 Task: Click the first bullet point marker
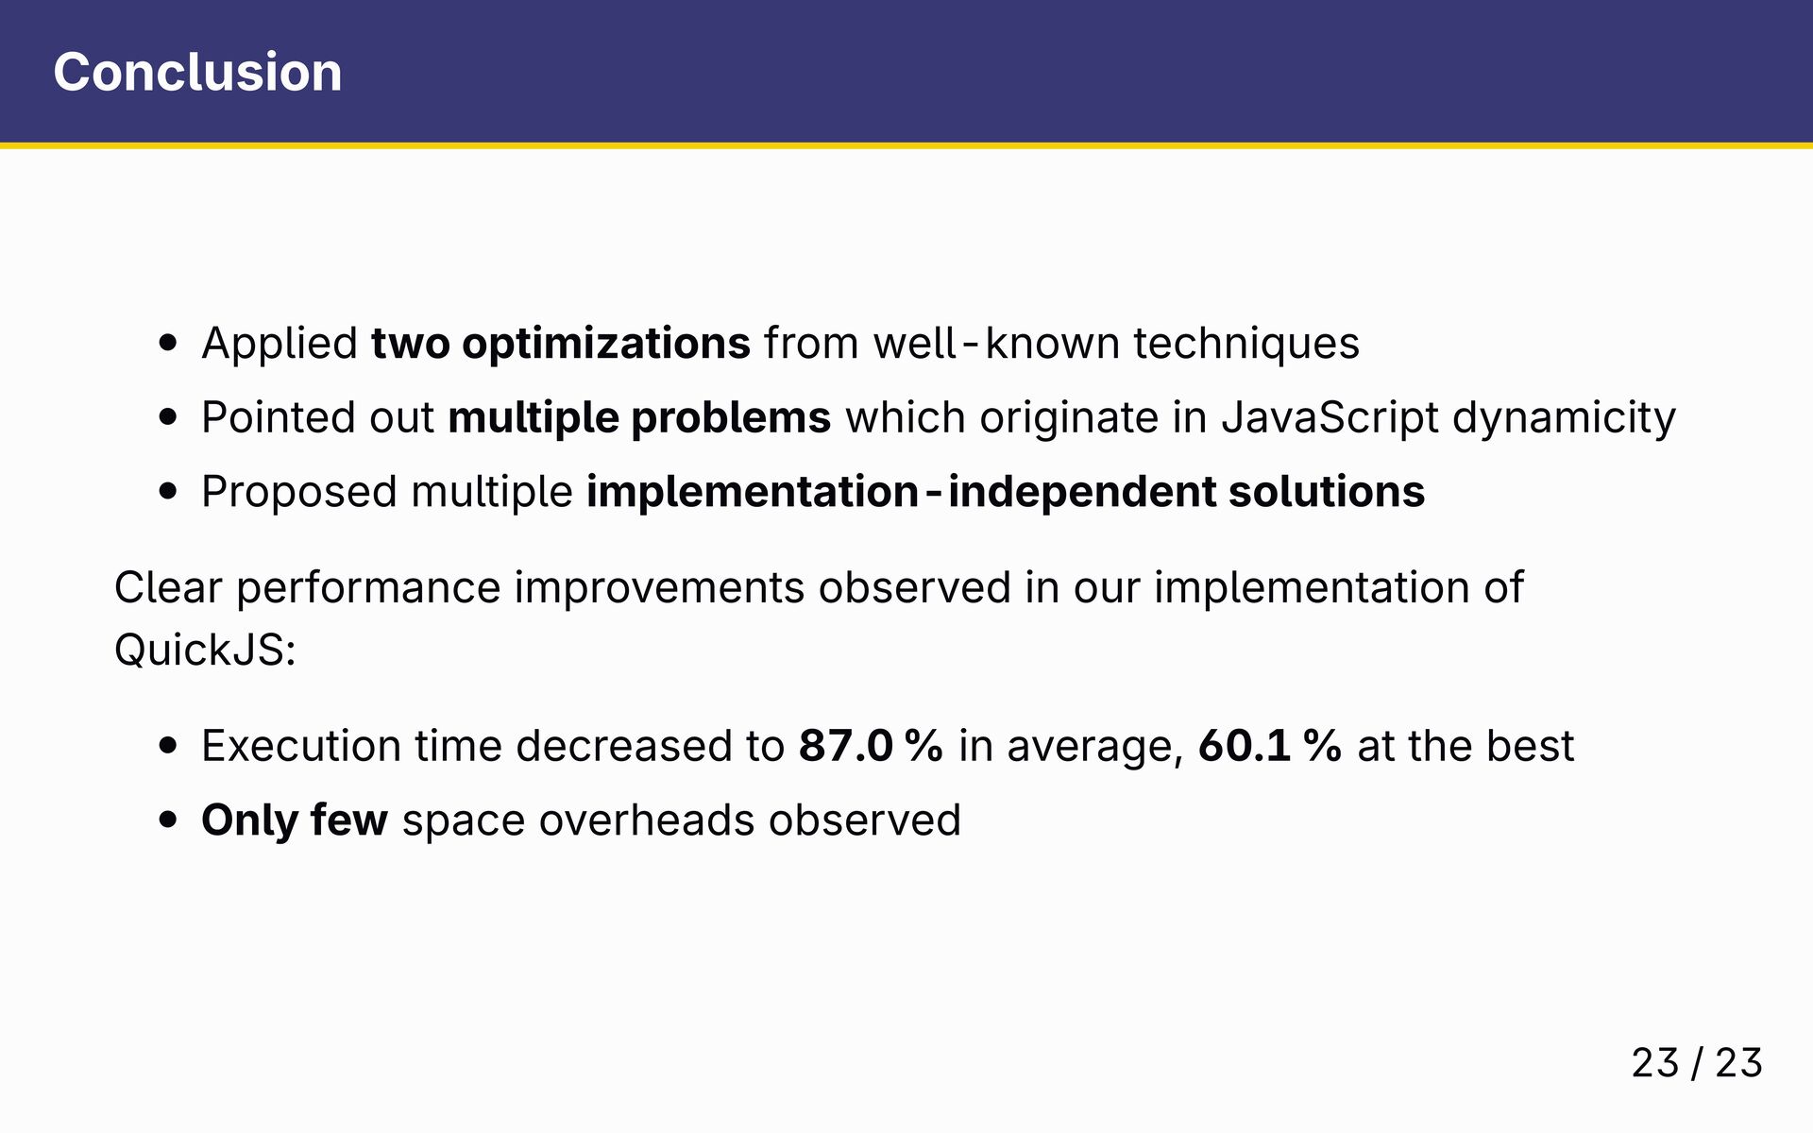point(168,343)
